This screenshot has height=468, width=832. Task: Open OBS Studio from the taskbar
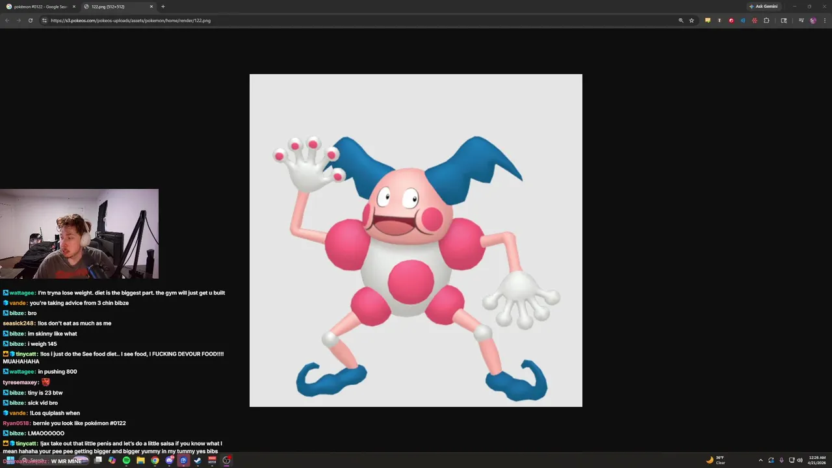click(226, 460)
